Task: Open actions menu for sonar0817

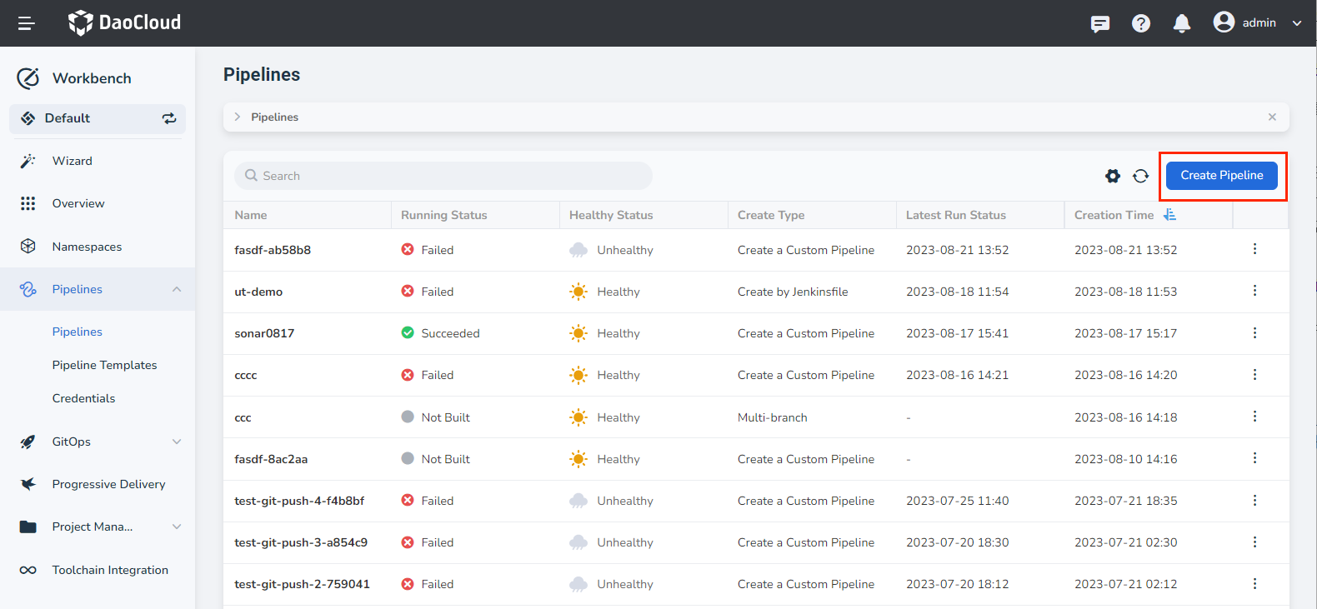Action: (1254, 332)
